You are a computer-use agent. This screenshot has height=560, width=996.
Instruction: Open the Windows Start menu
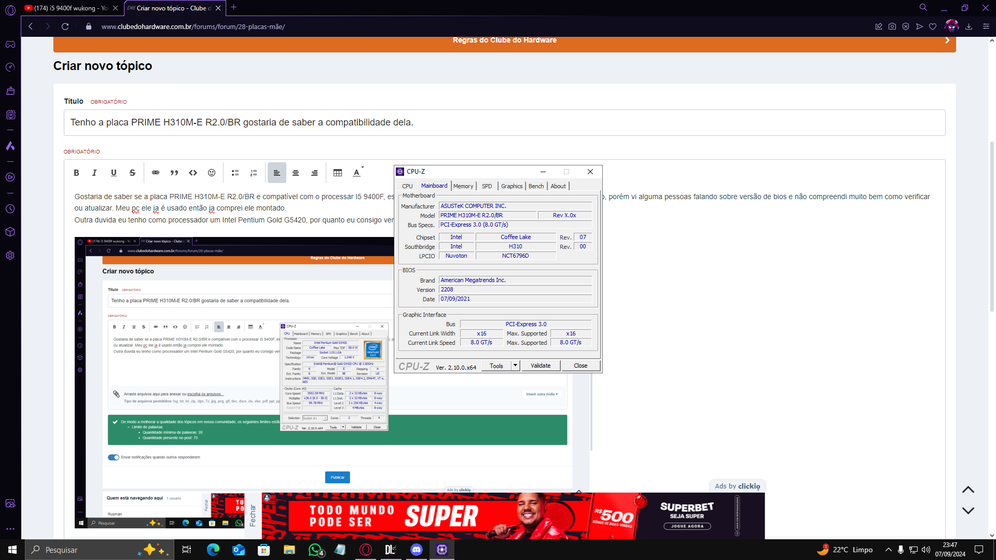[12, 550]
